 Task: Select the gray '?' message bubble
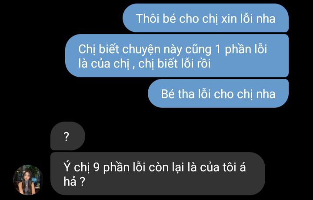click(x=68, y=136)
